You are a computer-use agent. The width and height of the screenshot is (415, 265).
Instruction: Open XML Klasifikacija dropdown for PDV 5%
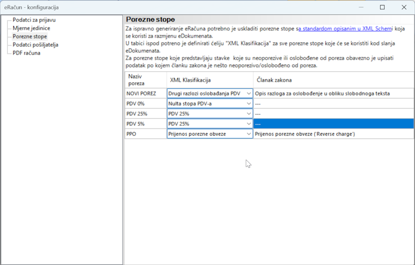[248, 124]
